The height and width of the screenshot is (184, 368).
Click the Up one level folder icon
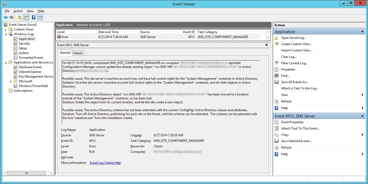pyautogui.click(x=20, y=18)
